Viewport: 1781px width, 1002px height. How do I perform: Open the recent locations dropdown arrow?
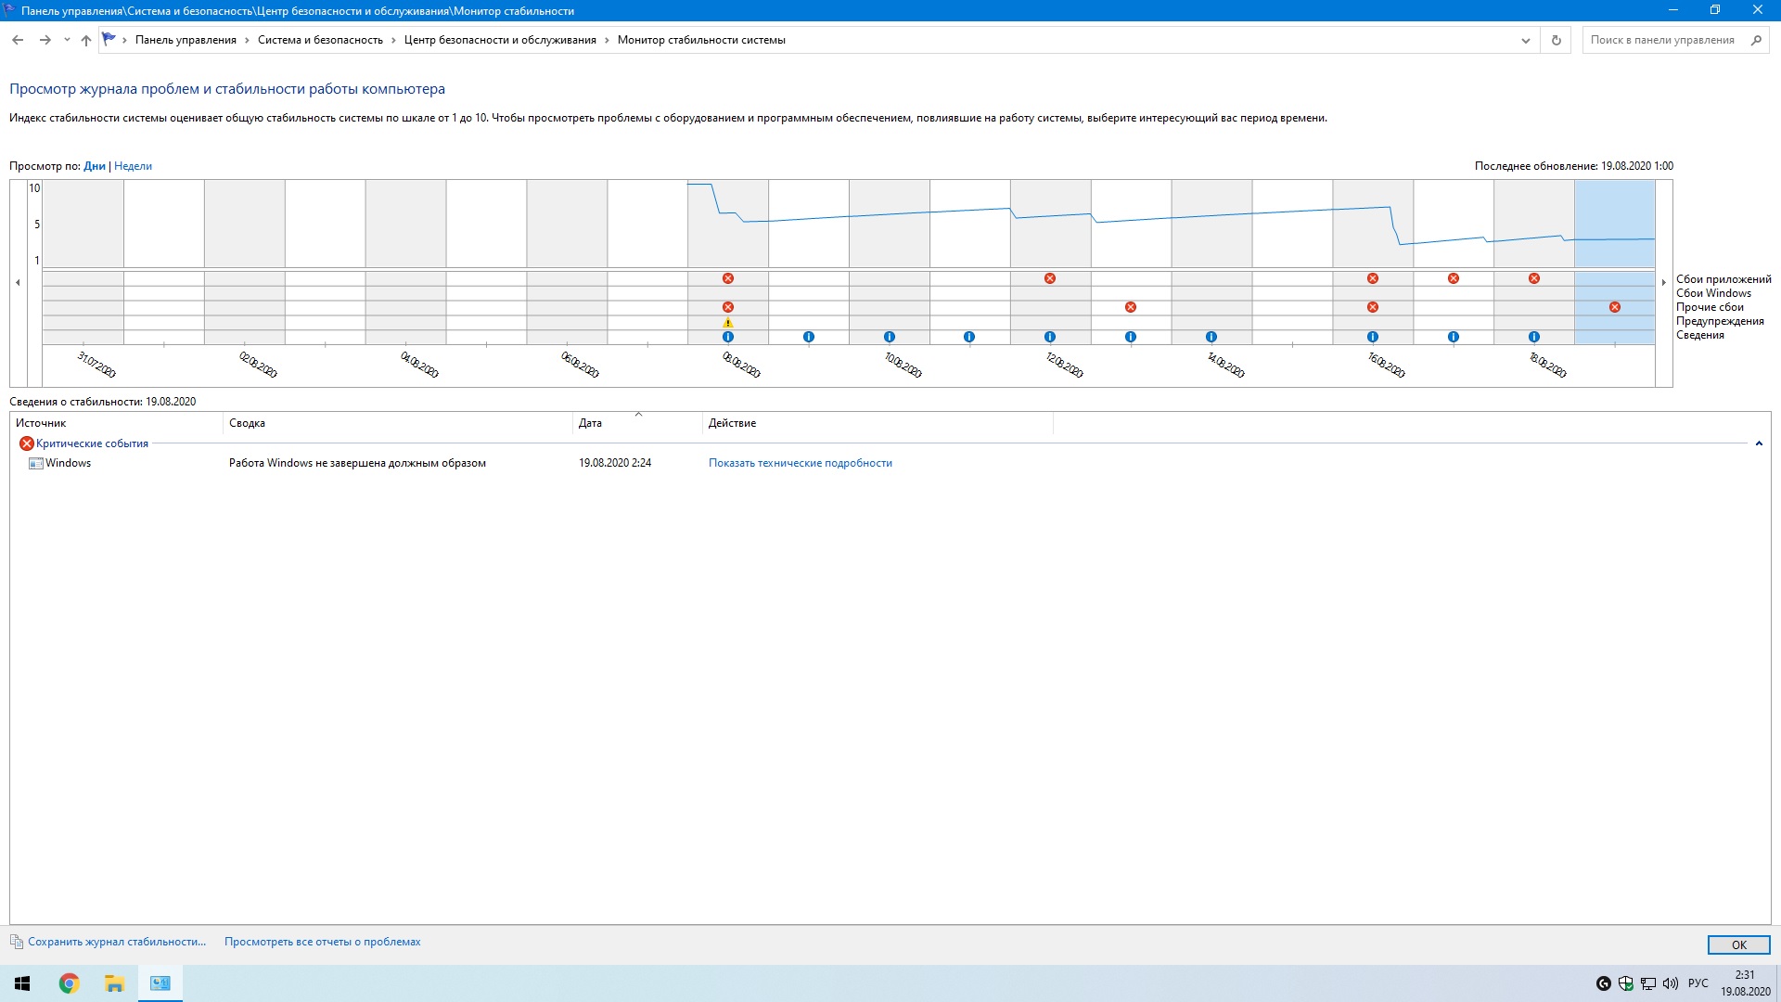click(67, 40)
